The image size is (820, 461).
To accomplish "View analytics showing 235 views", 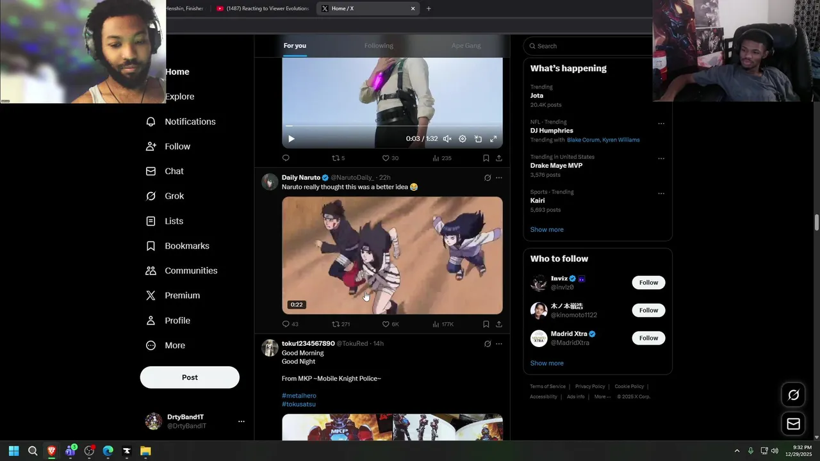I will coord(441,158).
